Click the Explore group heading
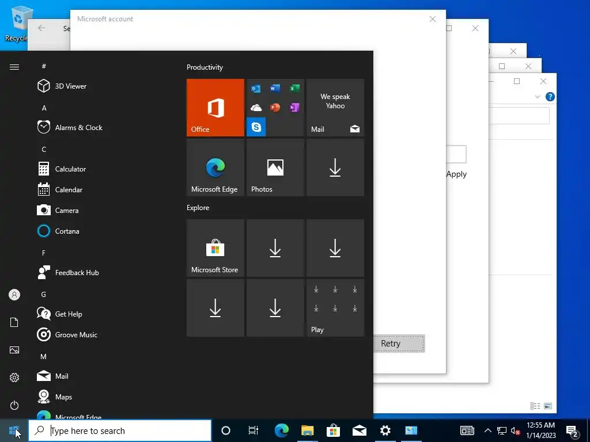Screen dimensions: 590x442 (198, 208)
